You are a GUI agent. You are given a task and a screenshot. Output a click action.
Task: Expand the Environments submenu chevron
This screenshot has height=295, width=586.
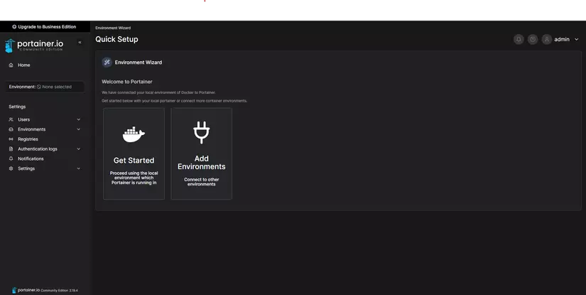[78, 129]
